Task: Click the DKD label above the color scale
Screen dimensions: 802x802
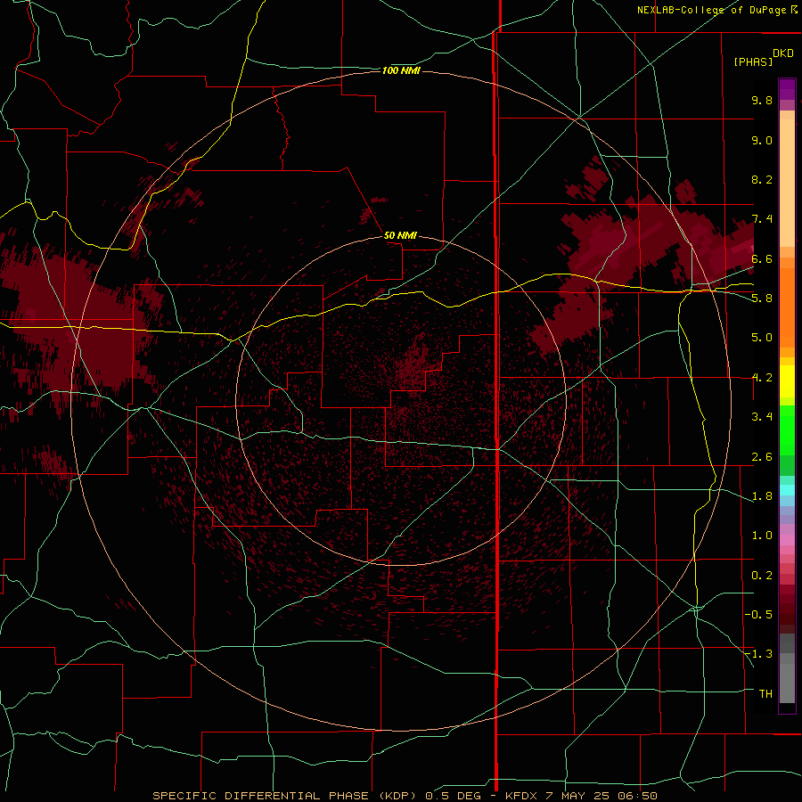Action: 782,53
